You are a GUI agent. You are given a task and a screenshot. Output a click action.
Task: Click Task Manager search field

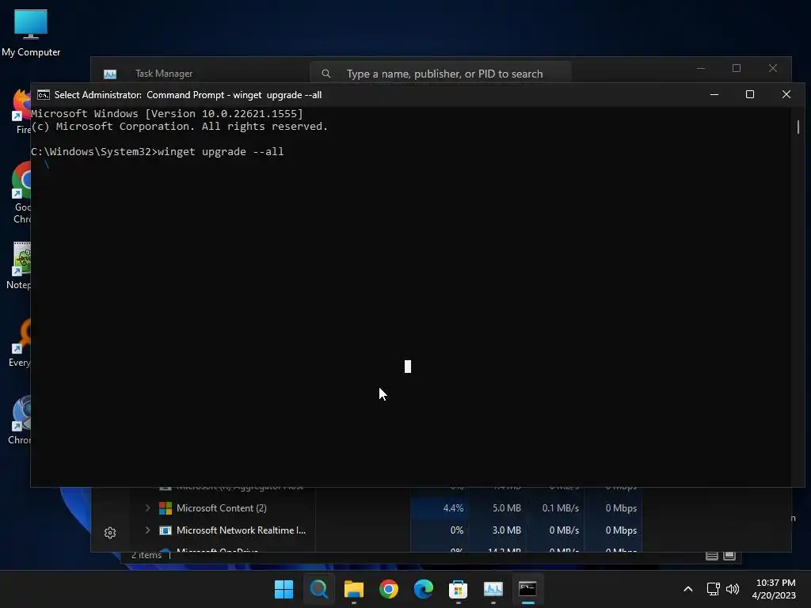coord(440,74)
